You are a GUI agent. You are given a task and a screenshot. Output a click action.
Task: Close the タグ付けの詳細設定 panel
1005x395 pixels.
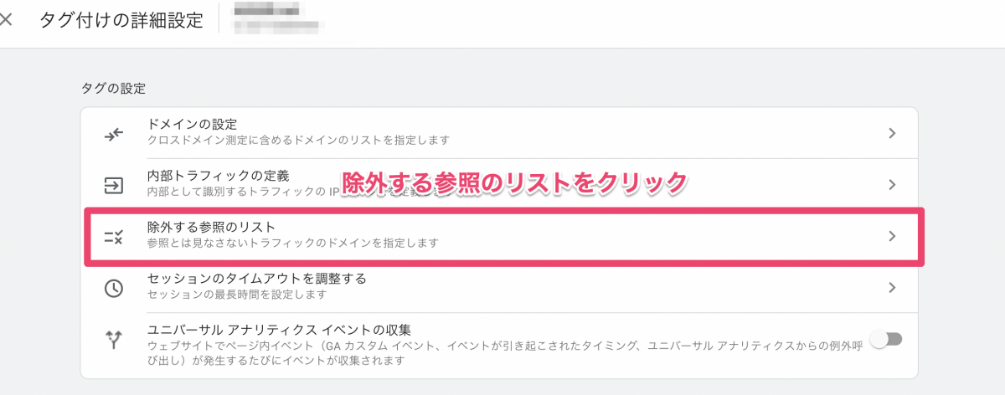pyautogui.click(x=7, y=20)
